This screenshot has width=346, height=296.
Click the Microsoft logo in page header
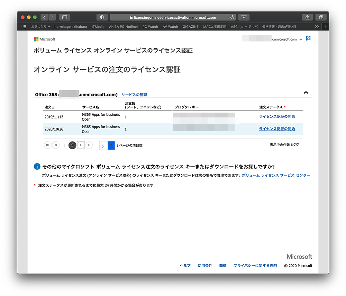(45, 39)
